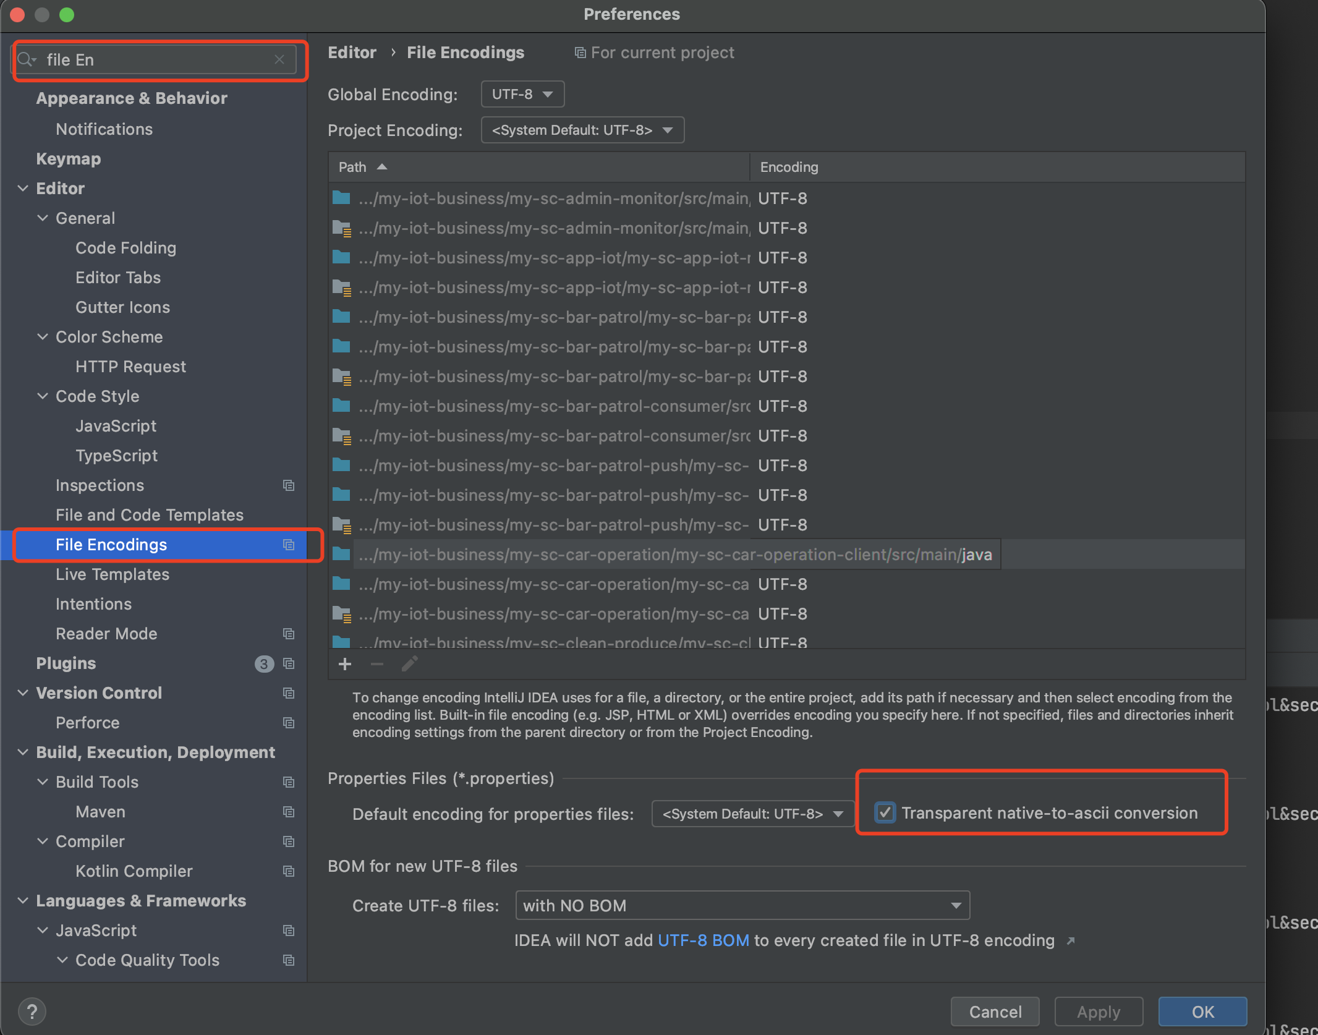The width and height of the screenshot is (1318, 1035).
Task: Clear the search field with X icon
Action: coord(279,59)
